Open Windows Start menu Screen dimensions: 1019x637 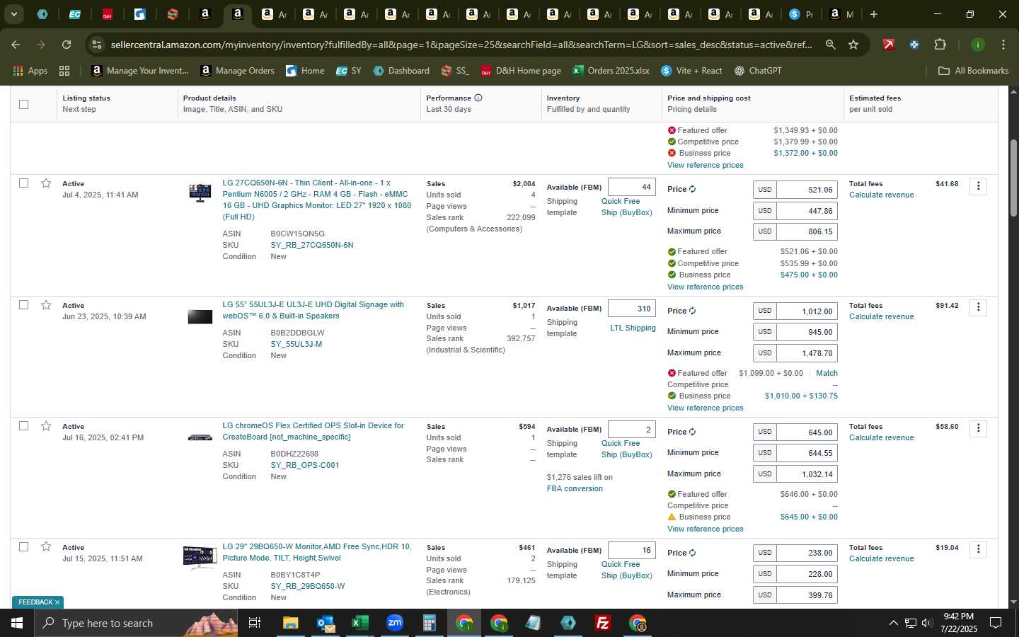(17, 623)
